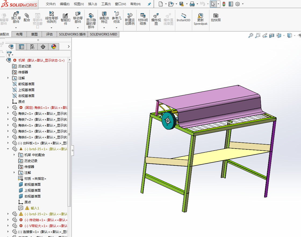Expand the 传动轴<1> component

[x=8, y=220]
